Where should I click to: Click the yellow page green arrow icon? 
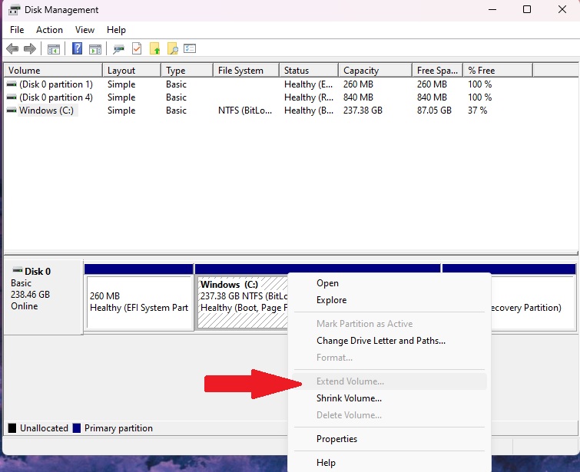pos(154,48)
